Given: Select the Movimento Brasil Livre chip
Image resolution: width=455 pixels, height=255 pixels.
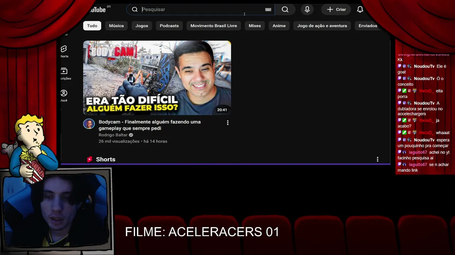Looking at the screenshot, I should pos(214,25).
